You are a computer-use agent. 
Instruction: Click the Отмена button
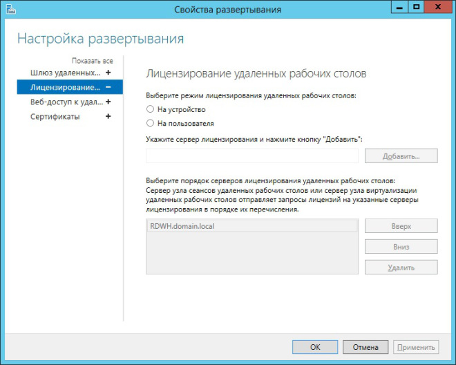pyautogui.click(x=365, y=347)
